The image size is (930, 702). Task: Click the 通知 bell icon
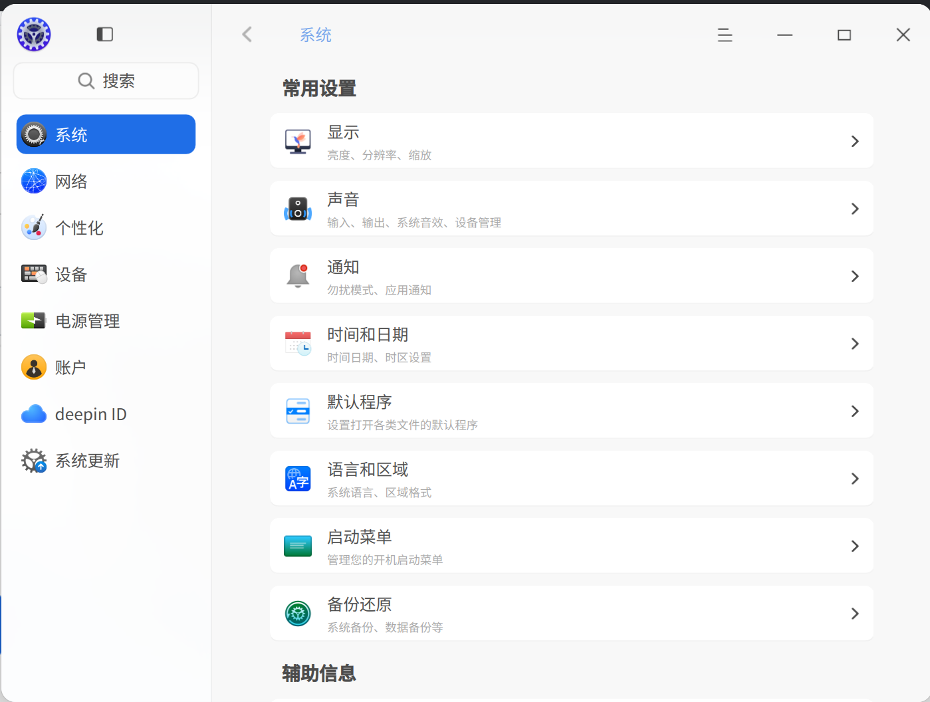[298, 276]
